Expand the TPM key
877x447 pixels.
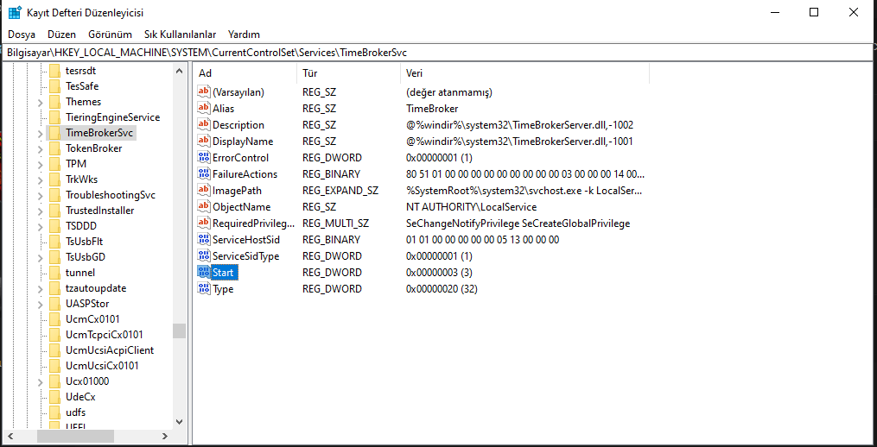click(41, 164)
